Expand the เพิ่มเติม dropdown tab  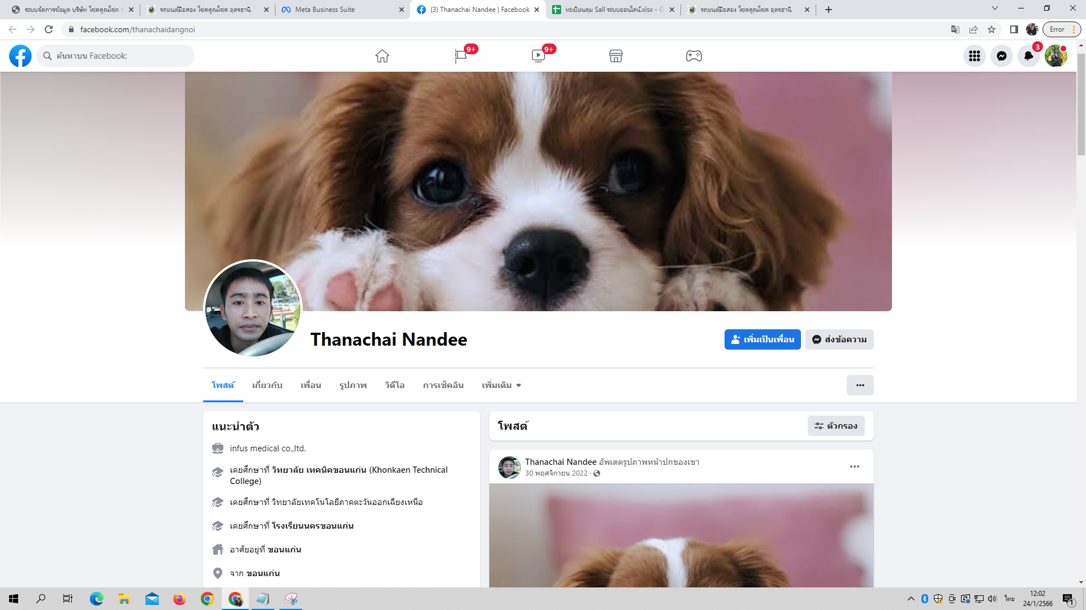(501, 385)
